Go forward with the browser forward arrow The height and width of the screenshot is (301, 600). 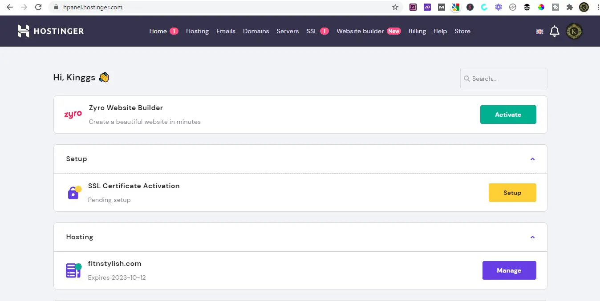click(x=24, y=7)
